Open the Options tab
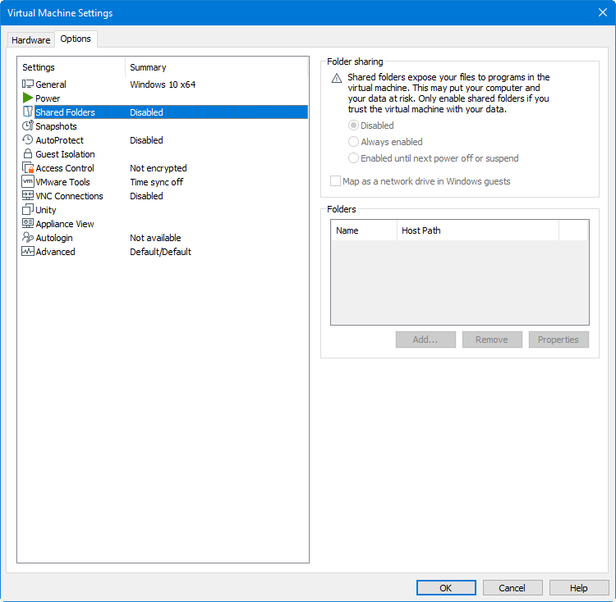The image size is (616, 602). point(76,39)
